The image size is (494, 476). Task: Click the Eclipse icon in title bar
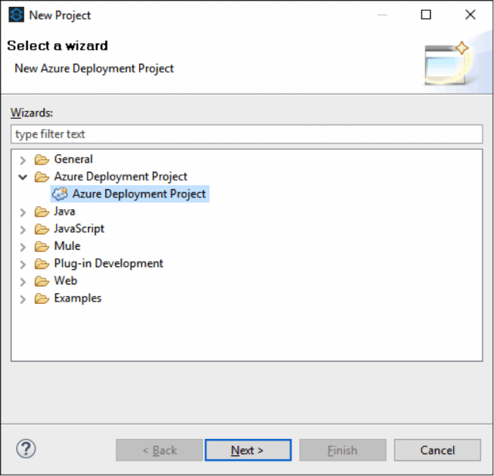tap(16, 14)
